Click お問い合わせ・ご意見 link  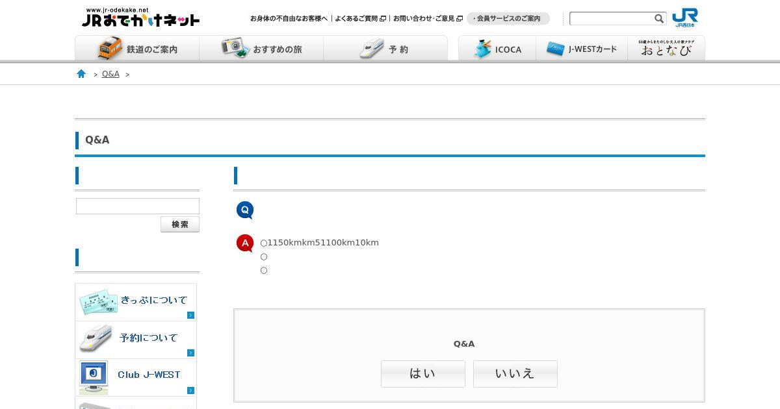(x=424, y=19)
